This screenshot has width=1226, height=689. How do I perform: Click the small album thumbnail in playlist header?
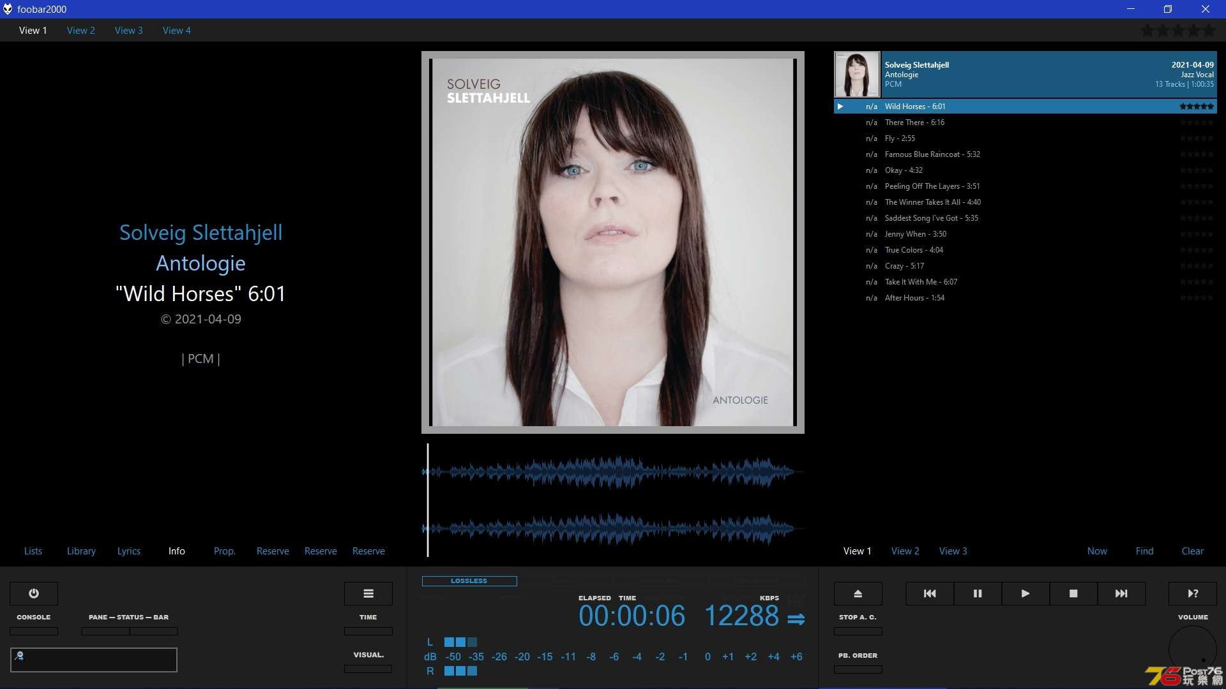(857, 74)
